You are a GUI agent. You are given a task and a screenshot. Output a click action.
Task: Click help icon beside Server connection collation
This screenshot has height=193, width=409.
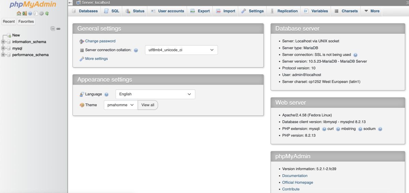pos(136,50)
